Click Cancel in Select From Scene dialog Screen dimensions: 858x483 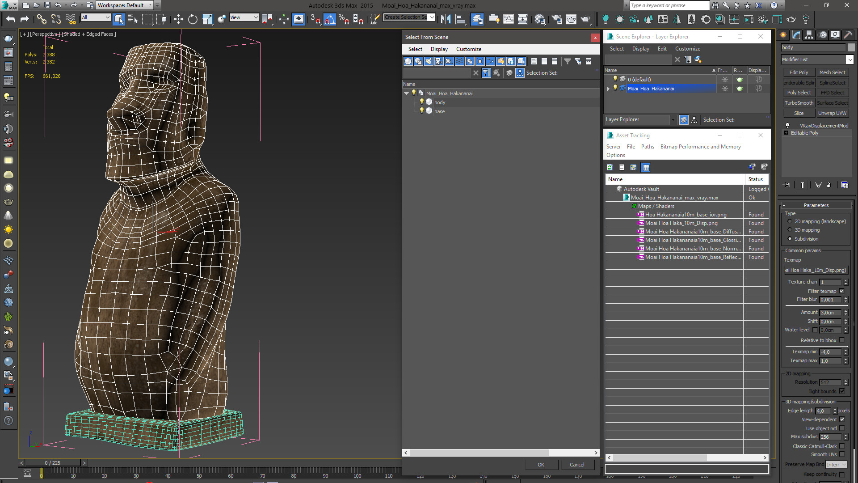pyautogui.click(x=576, y=465)
